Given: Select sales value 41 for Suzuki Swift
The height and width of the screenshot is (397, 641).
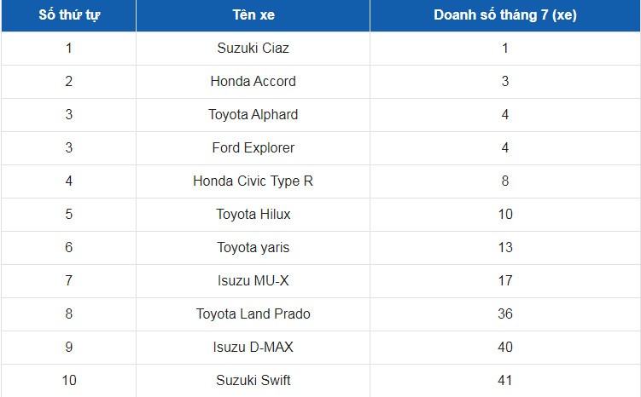Looking at the screenshot, I should pos(505,380).
